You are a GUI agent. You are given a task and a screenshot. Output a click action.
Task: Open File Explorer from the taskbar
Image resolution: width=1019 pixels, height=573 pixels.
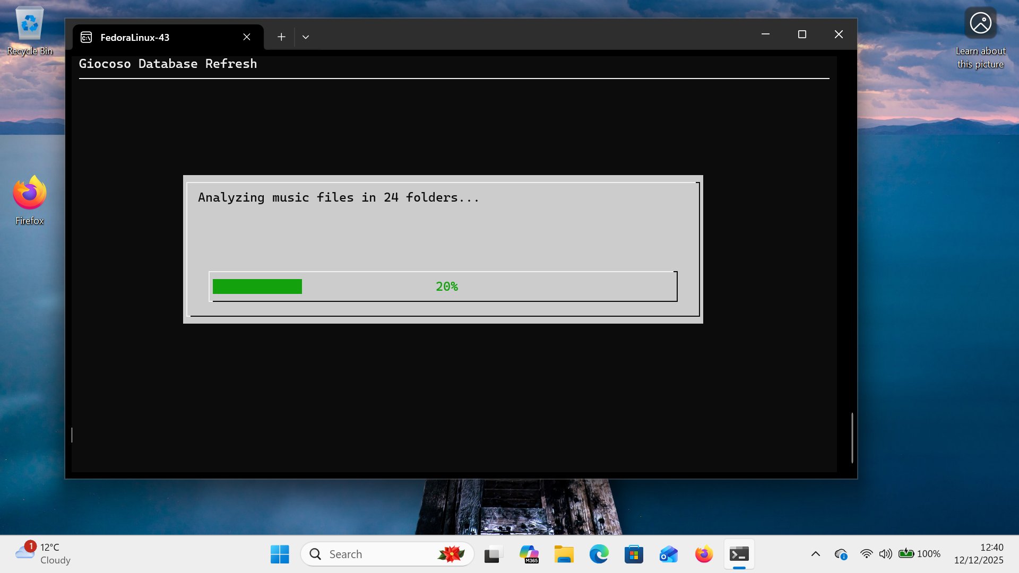564,554
